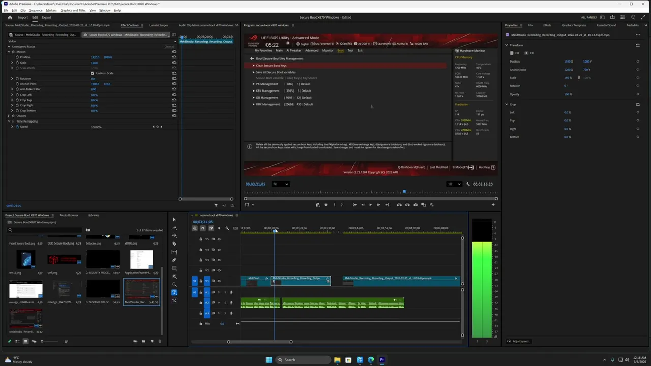The width and height of the screenshot is (651, 366).
Task: Select the Rectangle tool
Action: coord(174,268)
